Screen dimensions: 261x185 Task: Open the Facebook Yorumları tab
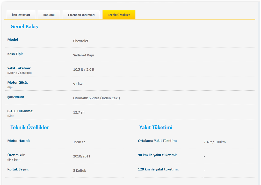81,15
